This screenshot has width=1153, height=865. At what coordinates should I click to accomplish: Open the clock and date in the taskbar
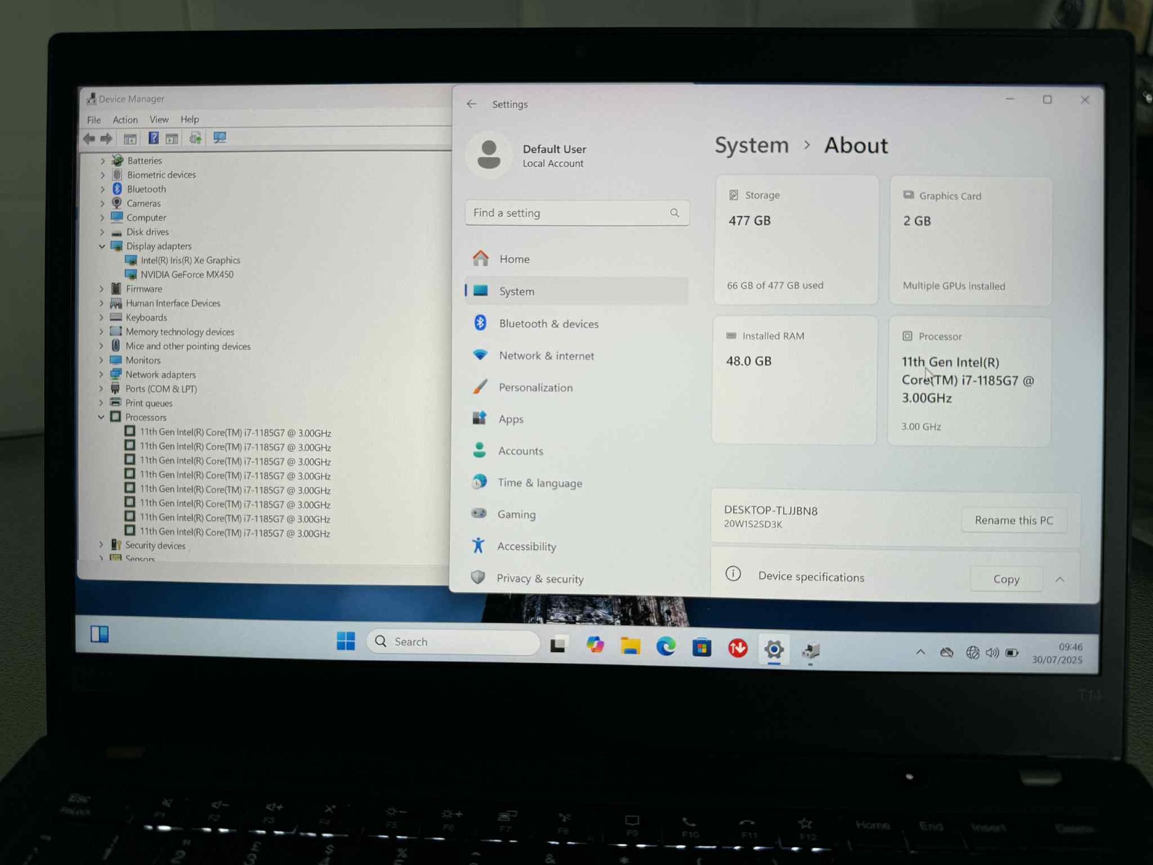1057,653
